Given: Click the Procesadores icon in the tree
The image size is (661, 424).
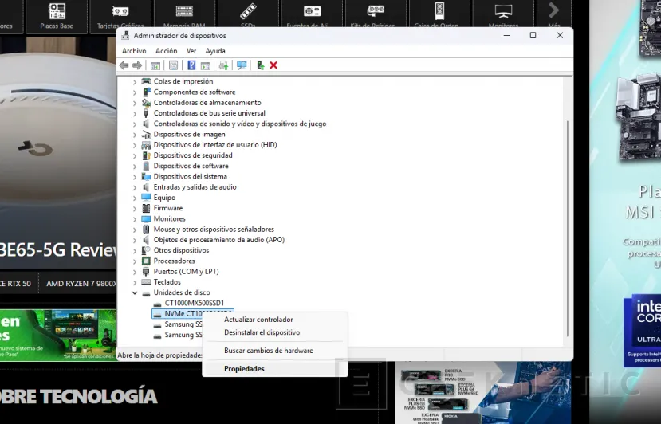Looking at the screenshot, I should [x=146, y=261].
